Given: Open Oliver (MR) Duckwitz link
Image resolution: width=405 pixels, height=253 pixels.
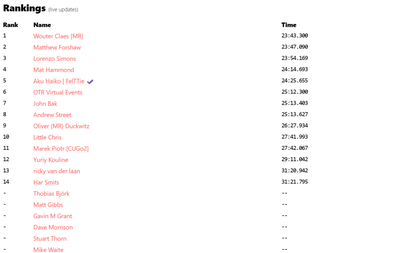Looking at the screenshot, I should (x=61, y=126).
